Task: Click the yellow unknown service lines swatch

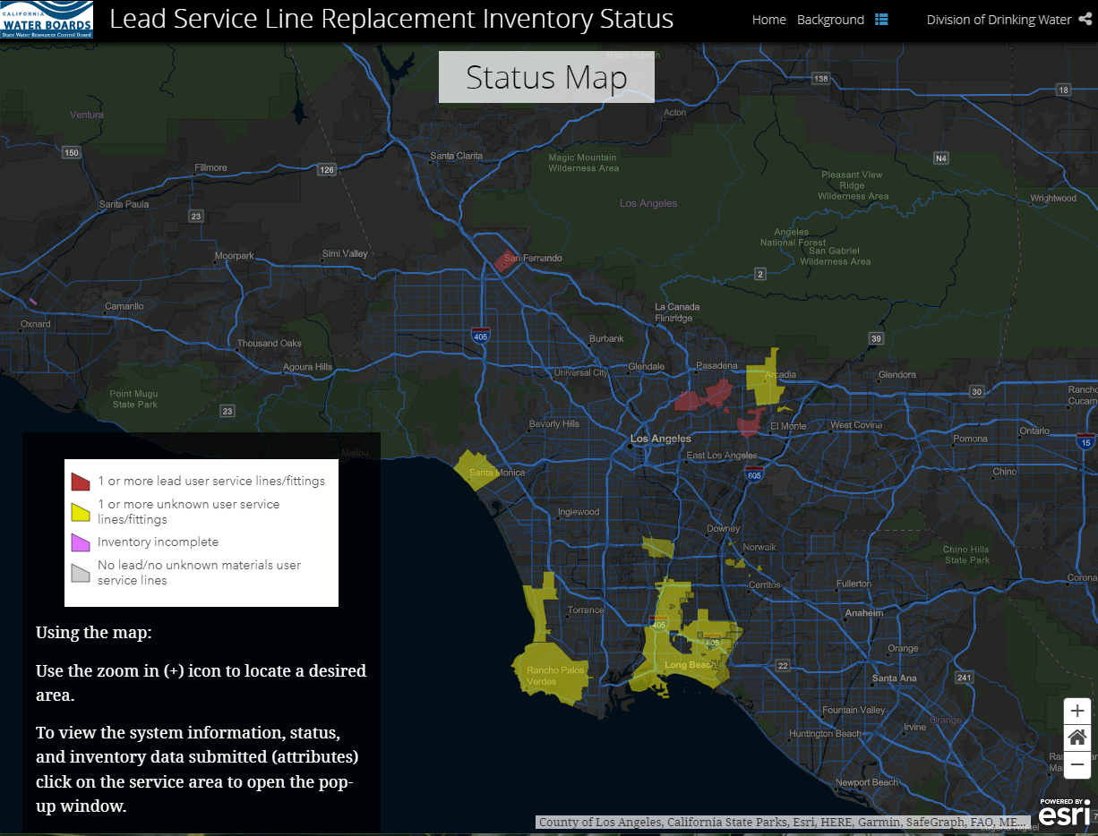Action: pyautogui.click(x=81, y=512)
